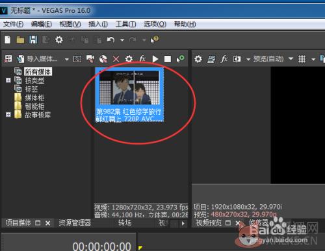
Task: Open the Undo history dropdown arrow
Action: tap(122, 40)
